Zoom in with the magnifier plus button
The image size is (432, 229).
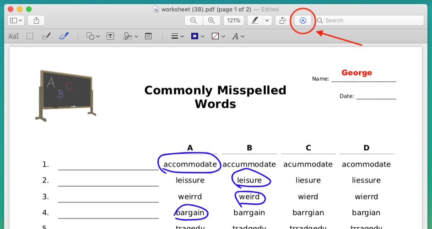pyautogui.click(x=211, y=21)
